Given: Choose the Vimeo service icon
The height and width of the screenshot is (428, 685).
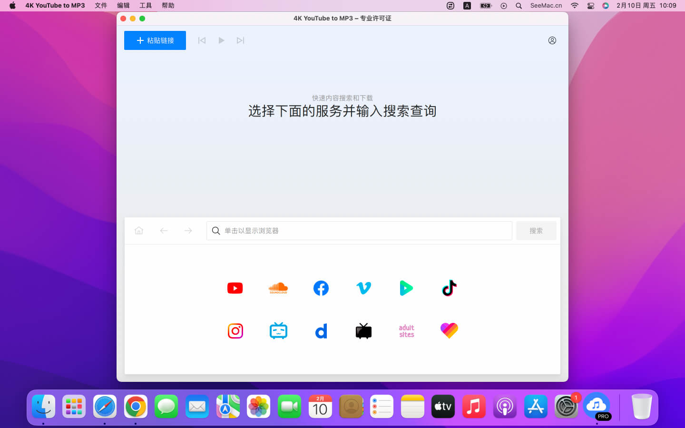Looking at the screenshot, I should [x=364, y=288].
